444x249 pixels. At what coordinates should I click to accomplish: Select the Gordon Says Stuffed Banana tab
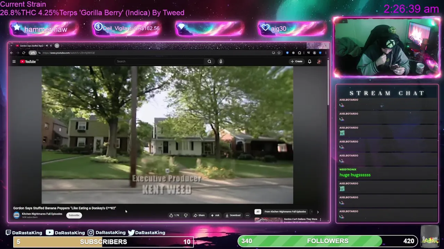[34, 46]
